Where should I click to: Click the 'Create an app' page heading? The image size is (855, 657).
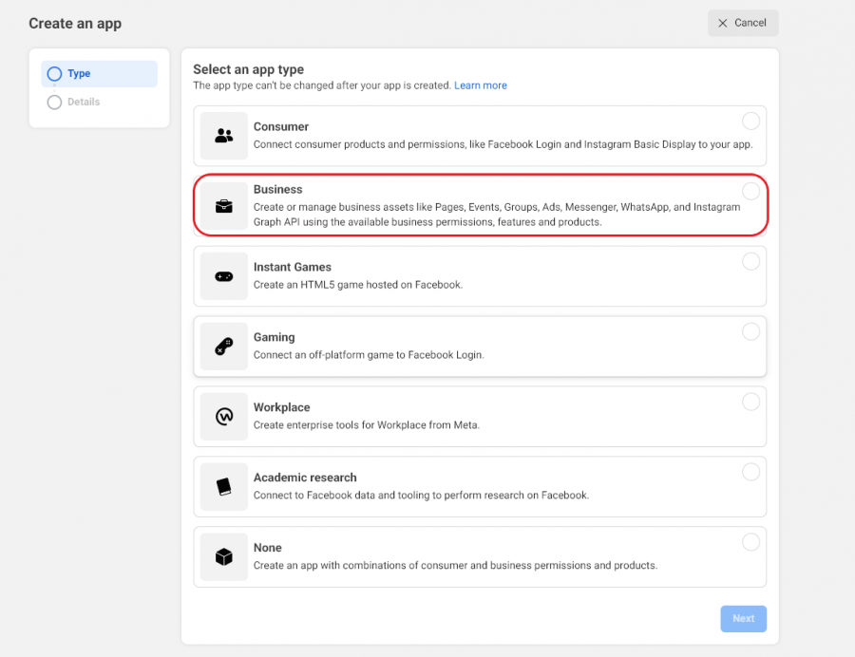[75, 24]
